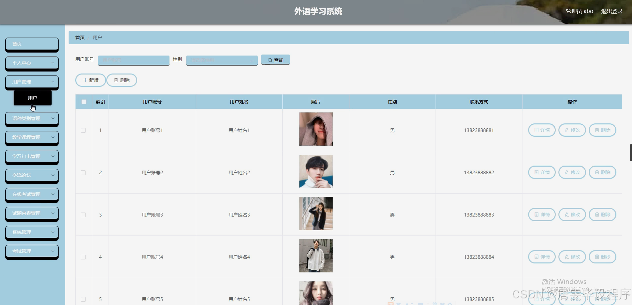Select the 用户 submenu item

tap(33, 98)
